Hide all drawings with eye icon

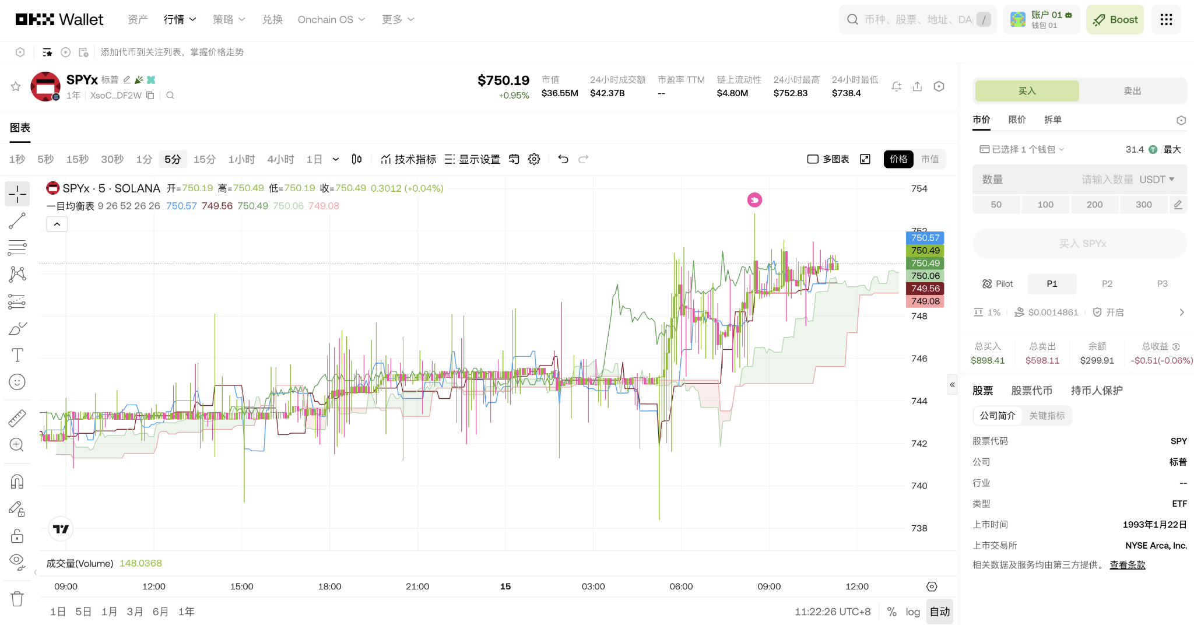[x=17, y=562]
